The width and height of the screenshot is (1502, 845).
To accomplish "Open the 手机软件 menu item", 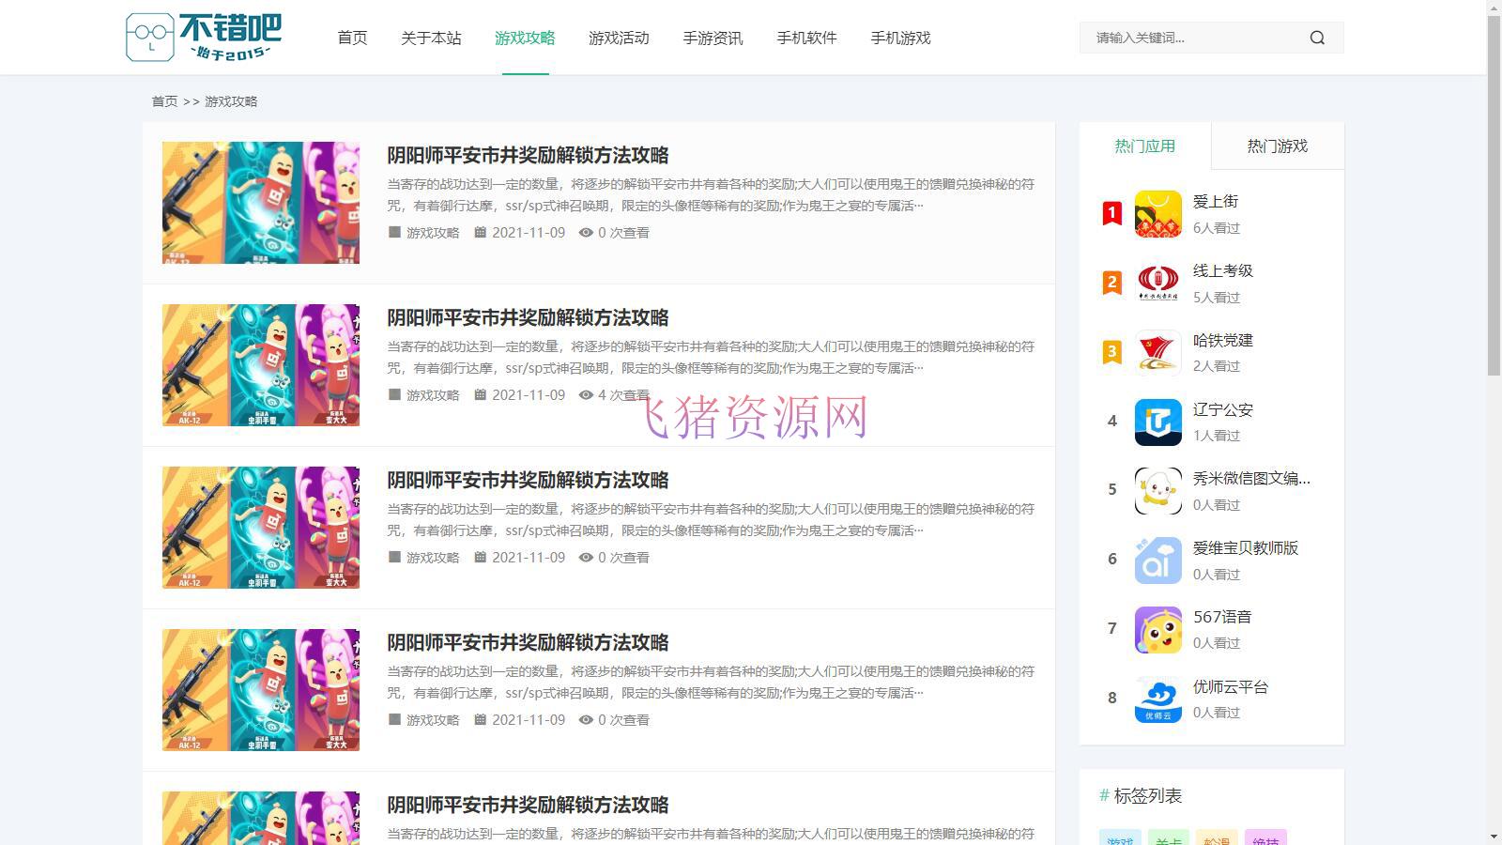I will click(805, 38).
